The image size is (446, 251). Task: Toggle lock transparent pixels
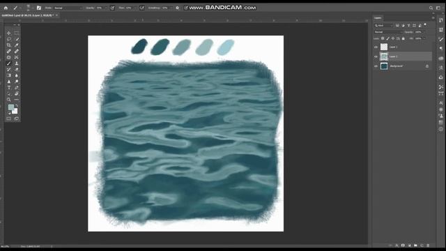coord(383,38)
